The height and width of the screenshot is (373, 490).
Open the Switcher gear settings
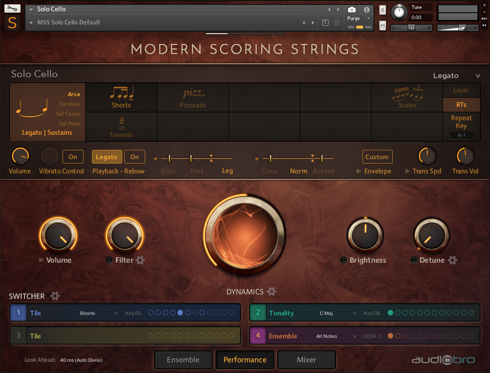[55, 296]
